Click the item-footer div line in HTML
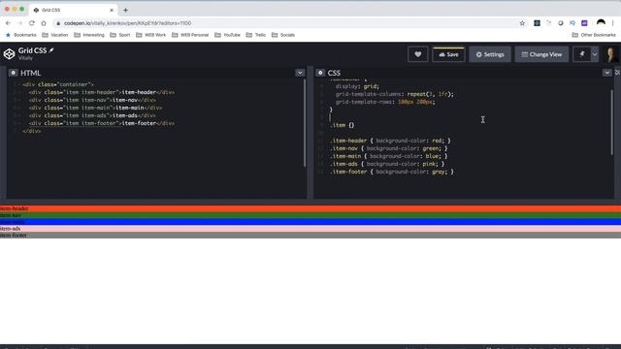621x349 pixels. tap(101, 123)
